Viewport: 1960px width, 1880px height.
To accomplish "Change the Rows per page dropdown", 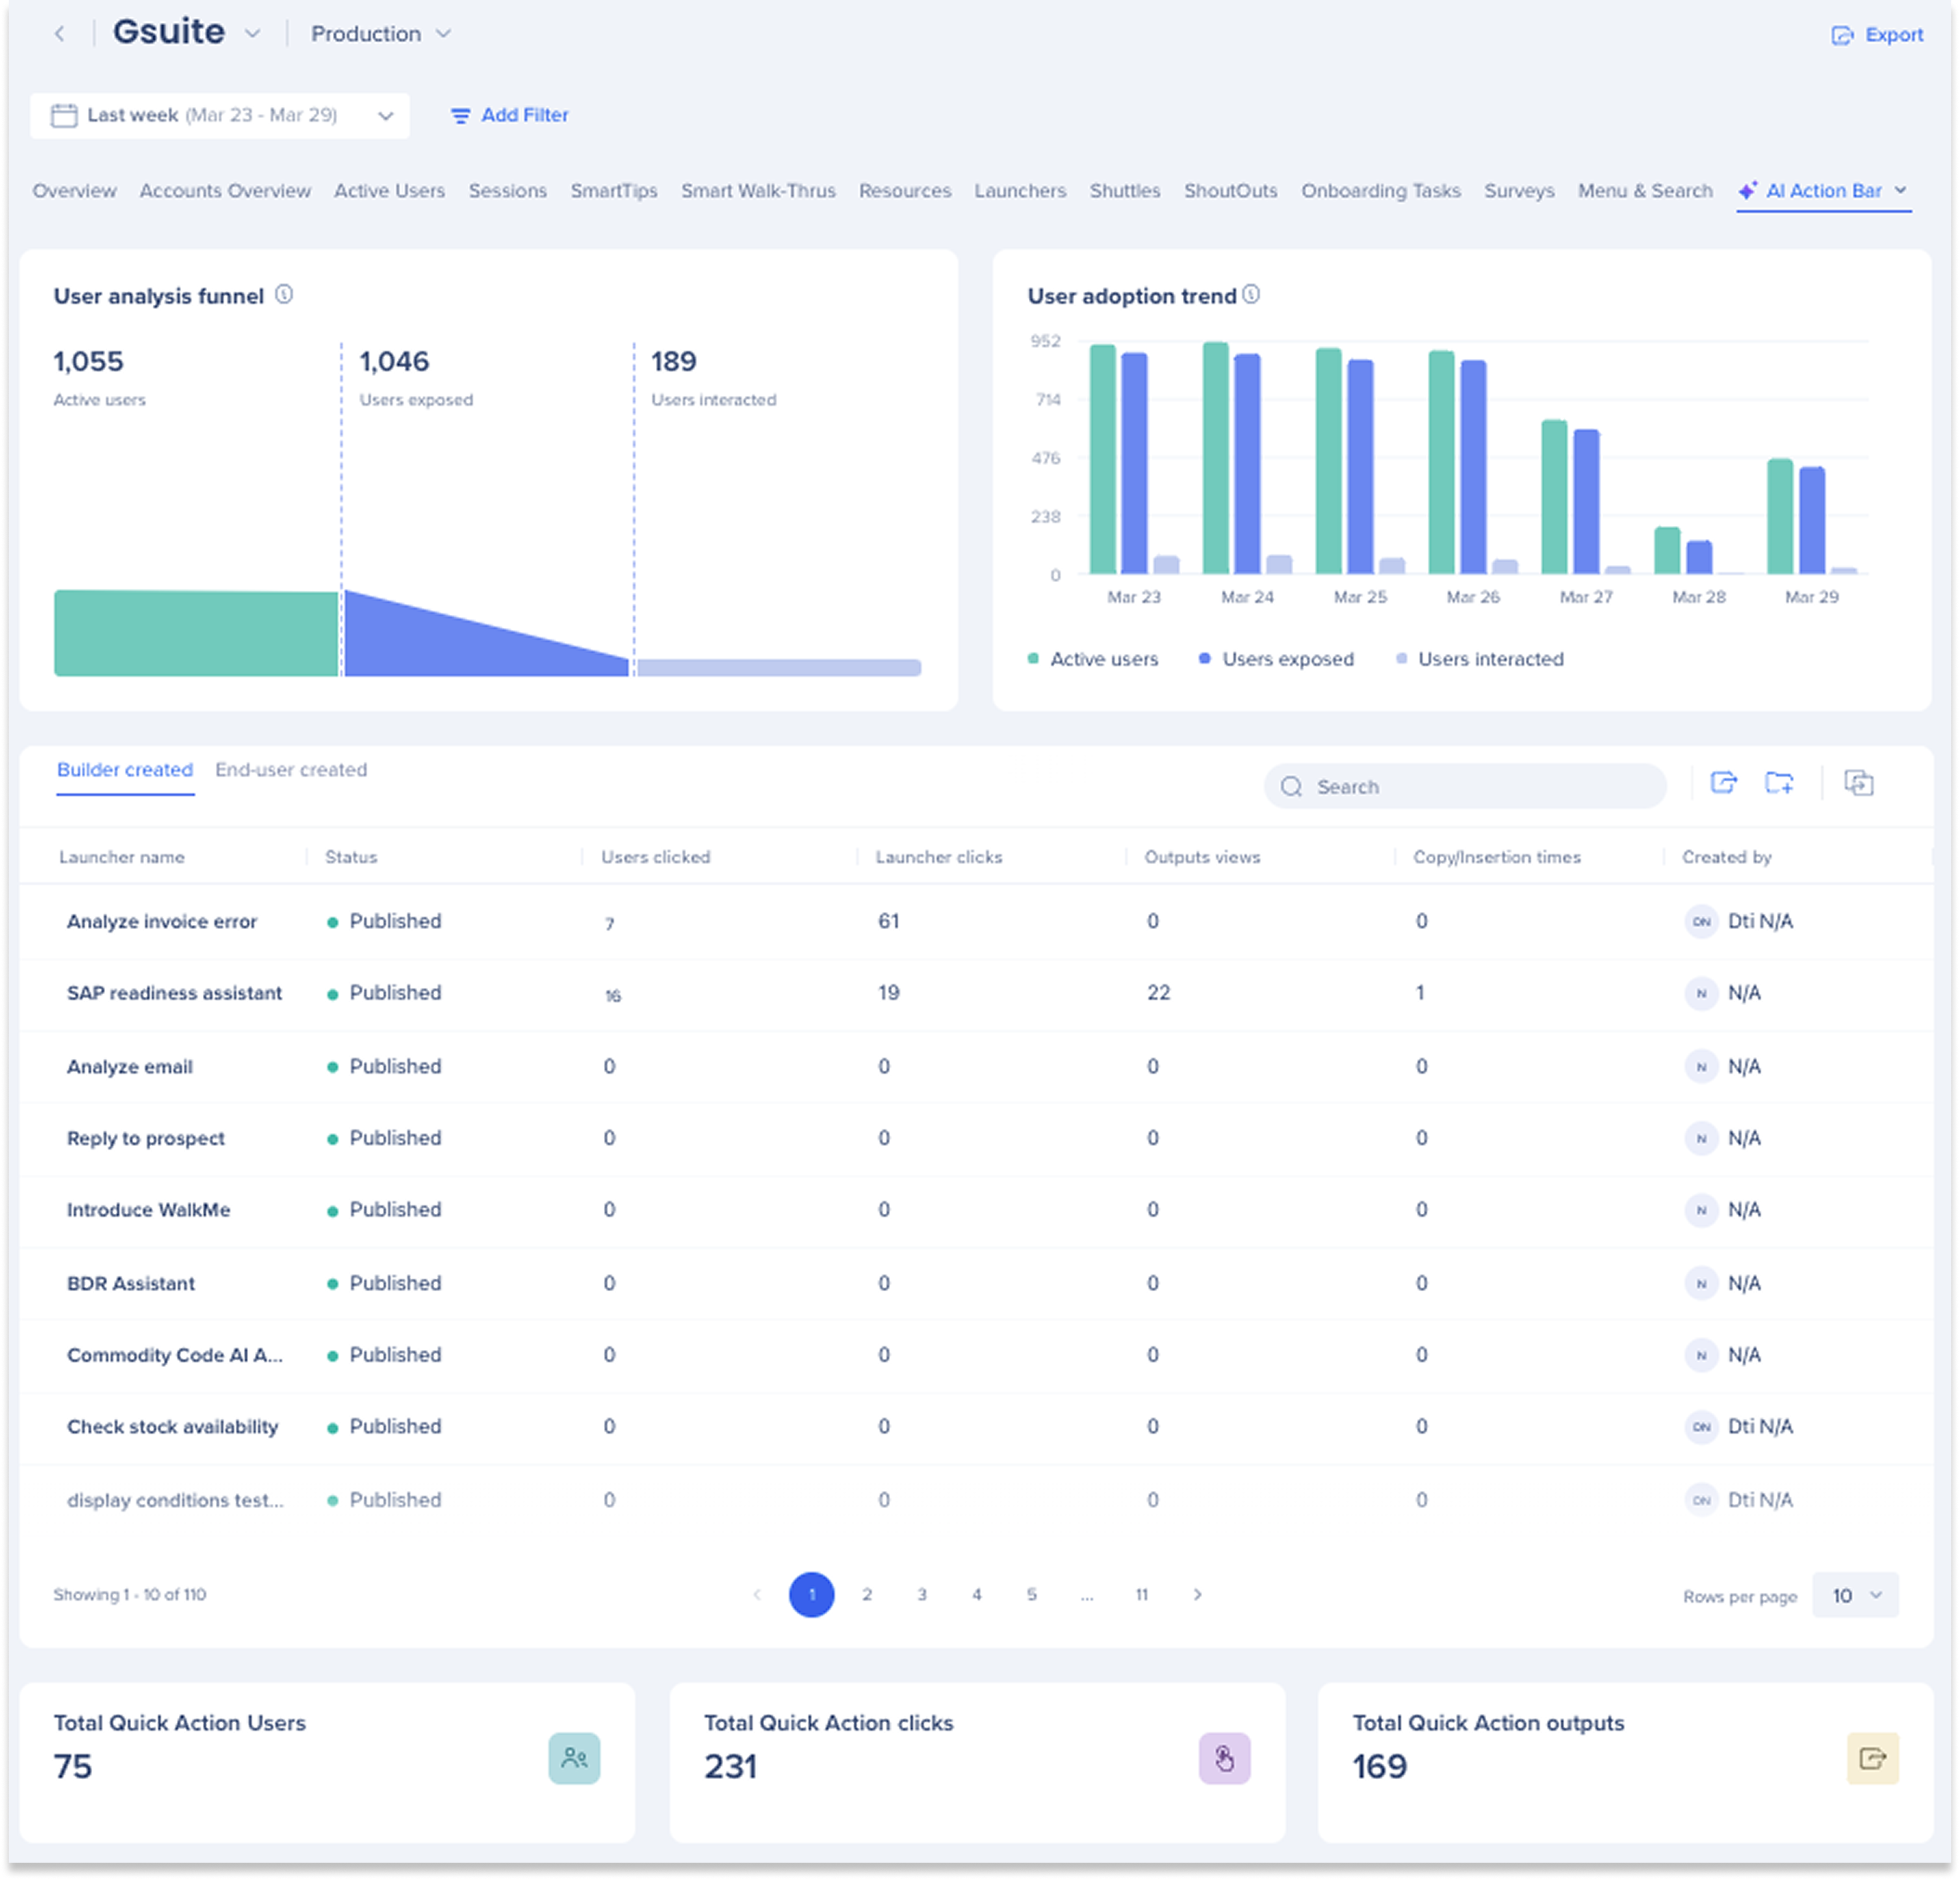I will (x=1855, y=1595).
